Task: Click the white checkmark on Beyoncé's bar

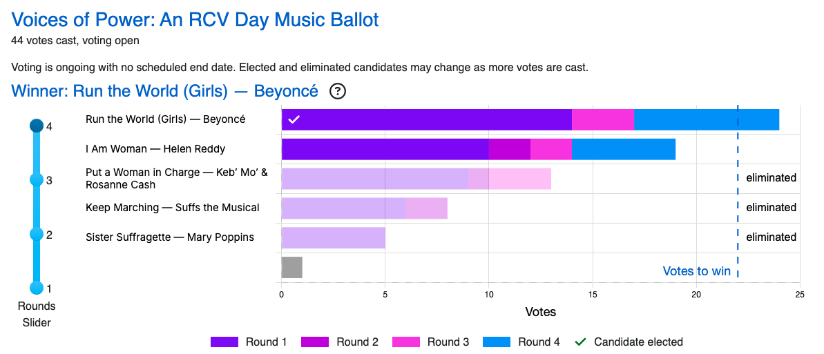Action: [x=294, y=119]
